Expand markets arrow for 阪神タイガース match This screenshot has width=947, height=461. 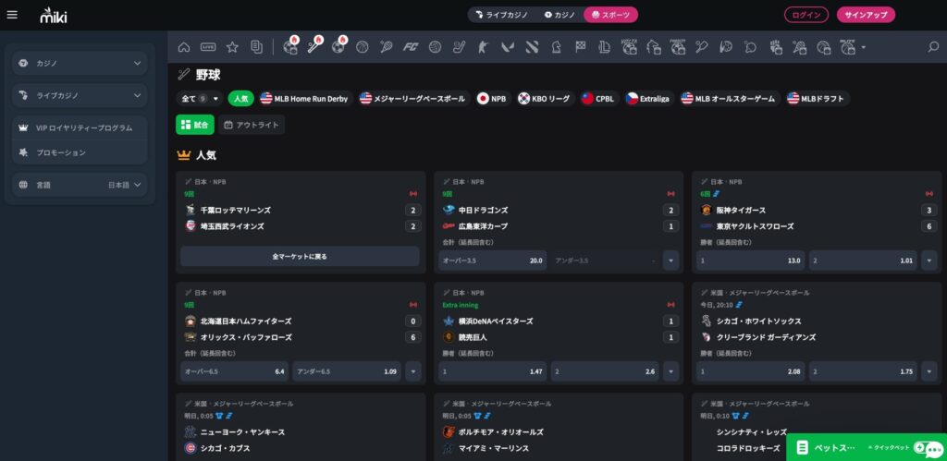pos(929,261)
